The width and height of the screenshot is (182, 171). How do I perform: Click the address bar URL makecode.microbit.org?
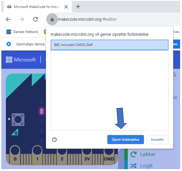coord(87,19)
